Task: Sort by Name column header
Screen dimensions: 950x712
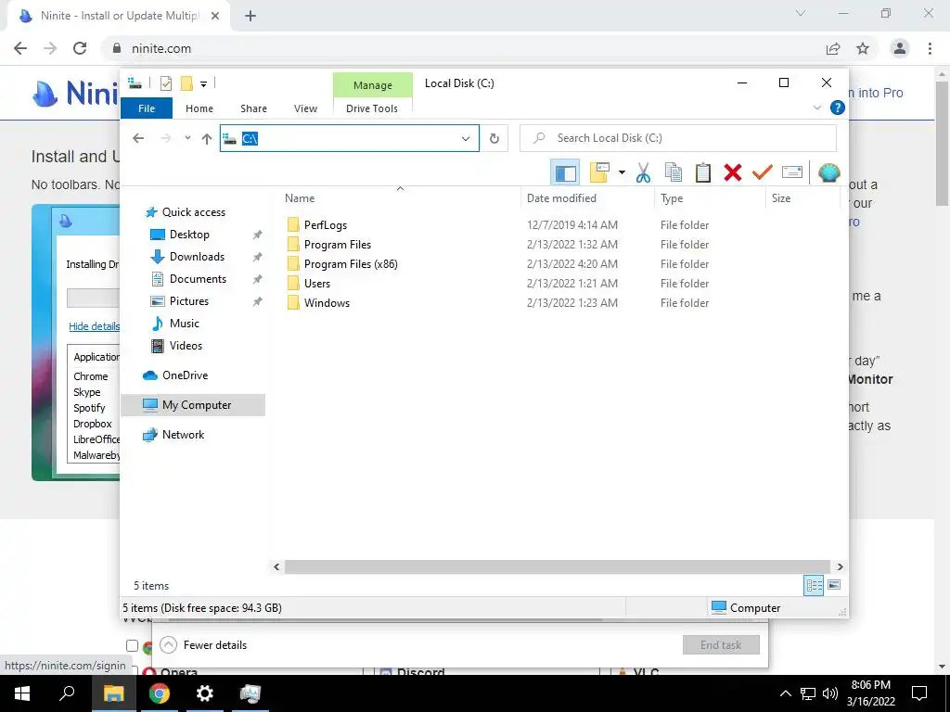Action: [400, 198]
